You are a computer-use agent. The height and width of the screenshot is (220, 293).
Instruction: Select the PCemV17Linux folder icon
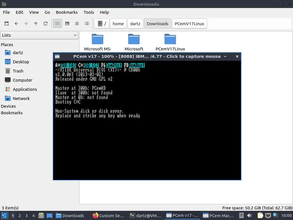pos(170,39)
